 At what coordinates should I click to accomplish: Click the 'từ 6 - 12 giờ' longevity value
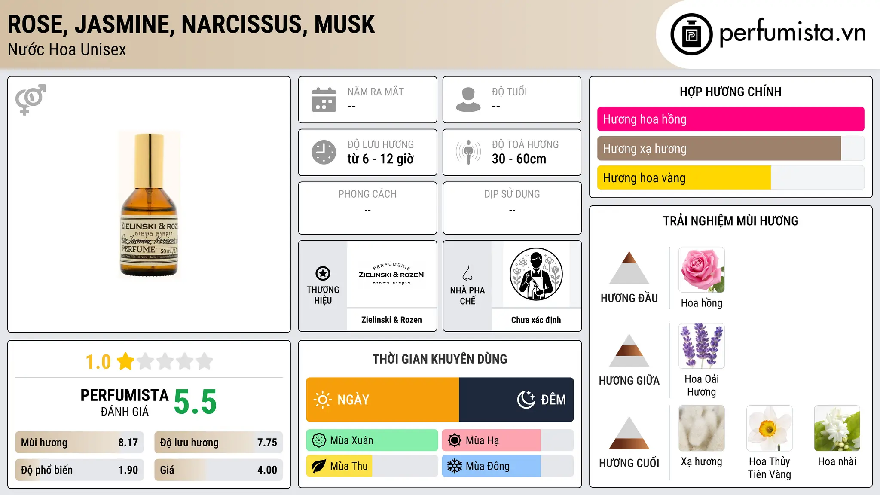[x=380, y=159]
